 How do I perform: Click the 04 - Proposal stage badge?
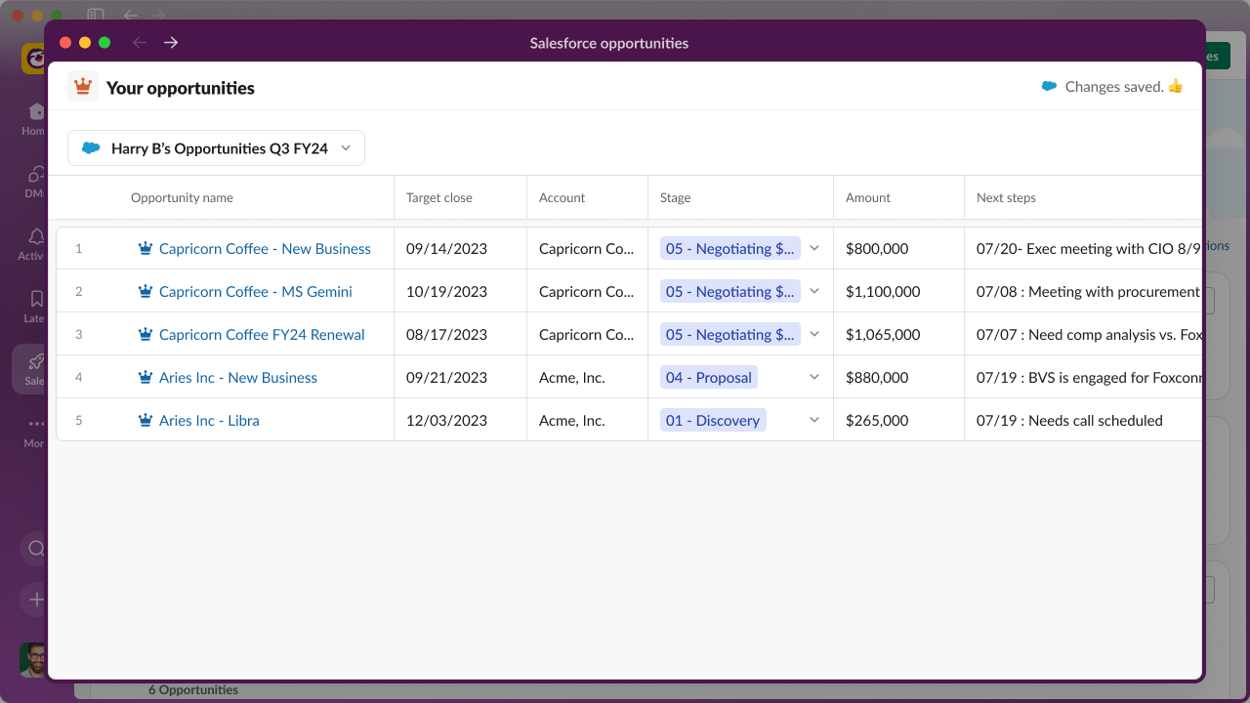709,378
